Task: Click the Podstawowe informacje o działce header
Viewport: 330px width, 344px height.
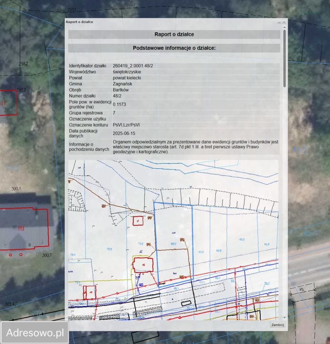Action: [174, 48]
